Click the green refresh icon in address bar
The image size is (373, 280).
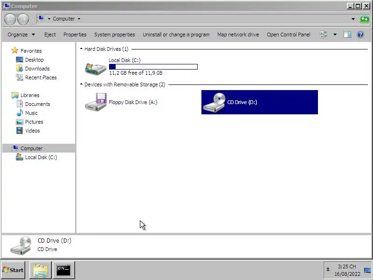coord(365,19)
